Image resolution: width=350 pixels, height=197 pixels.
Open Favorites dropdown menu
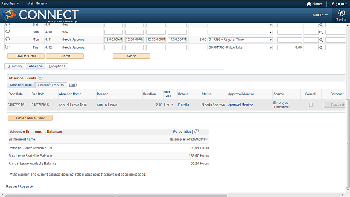[10, 4]
